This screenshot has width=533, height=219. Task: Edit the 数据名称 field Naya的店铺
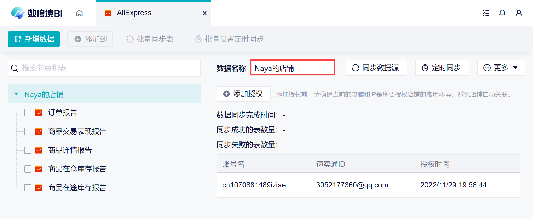pyautogui.click(x=292, y=68)
